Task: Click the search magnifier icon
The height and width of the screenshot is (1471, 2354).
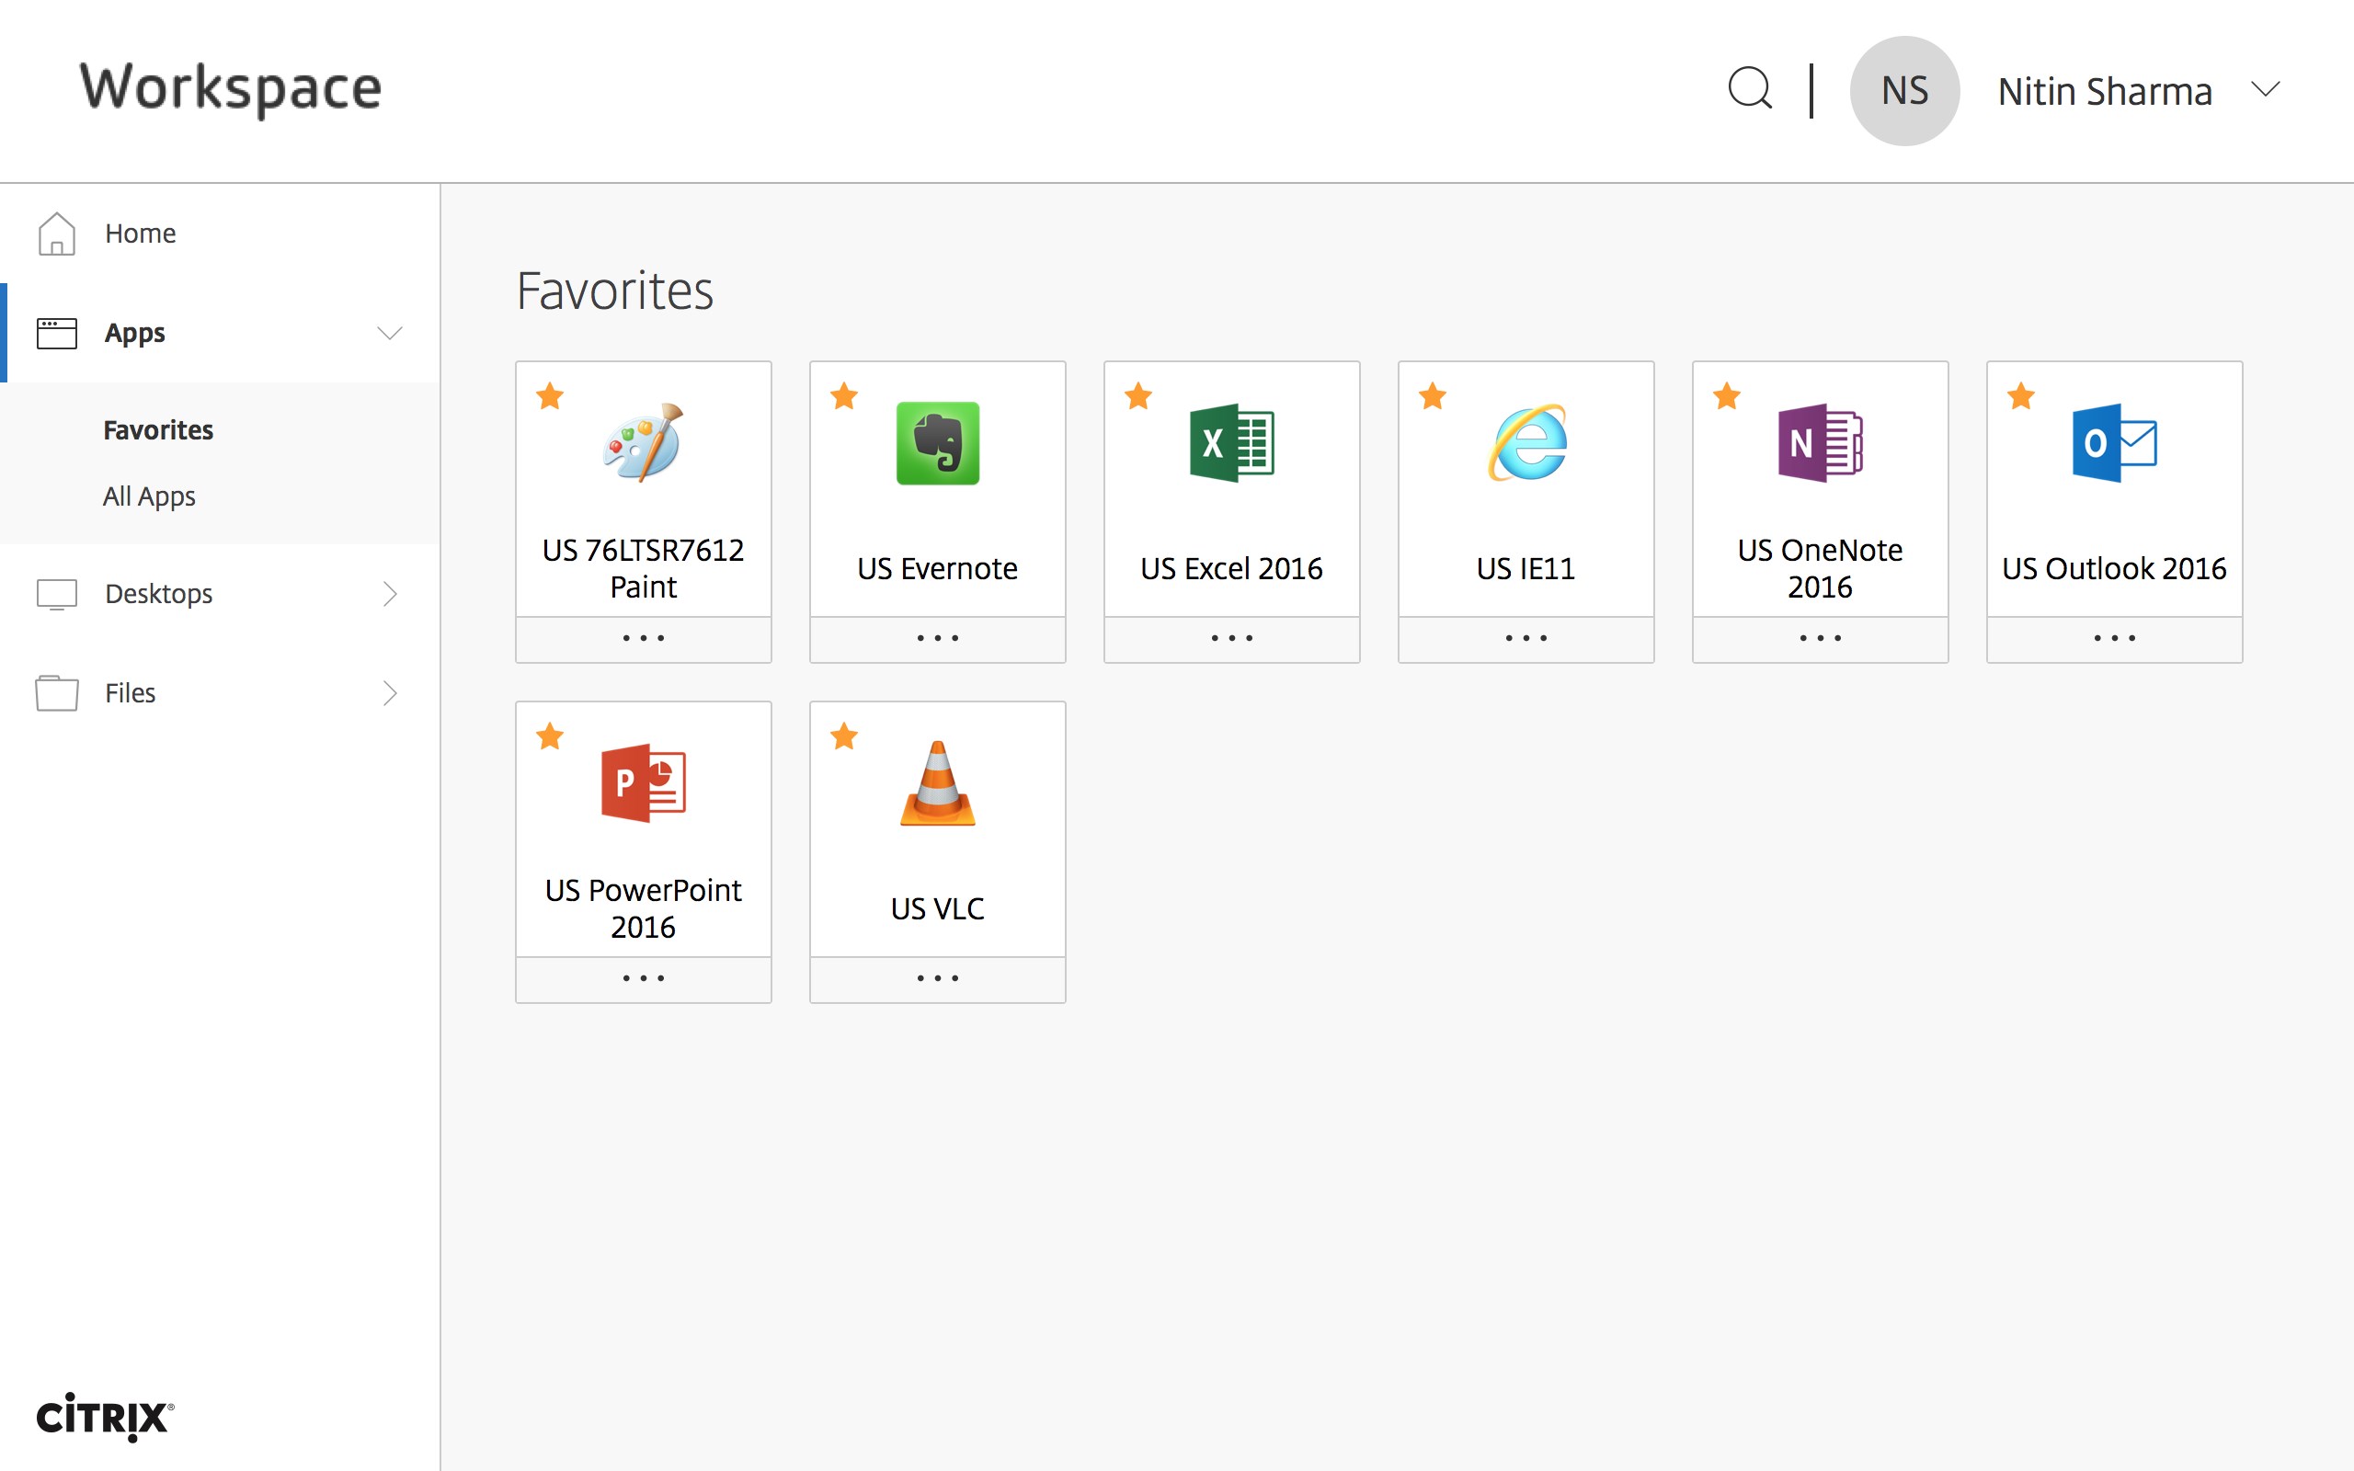Action: (x=1749, y=89)
